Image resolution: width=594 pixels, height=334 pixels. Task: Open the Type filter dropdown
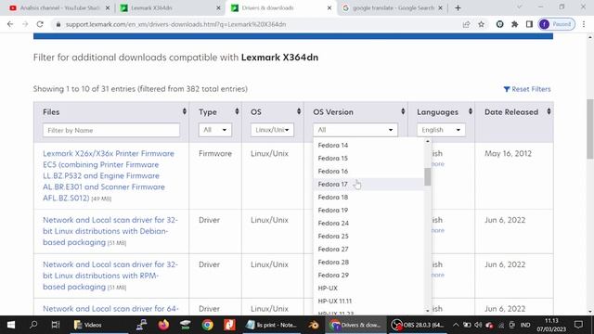(214, 130)
